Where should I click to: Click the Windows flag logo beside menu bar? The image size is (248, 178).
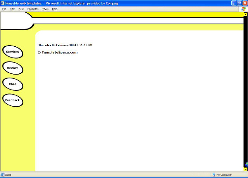(x=243, y=8)
